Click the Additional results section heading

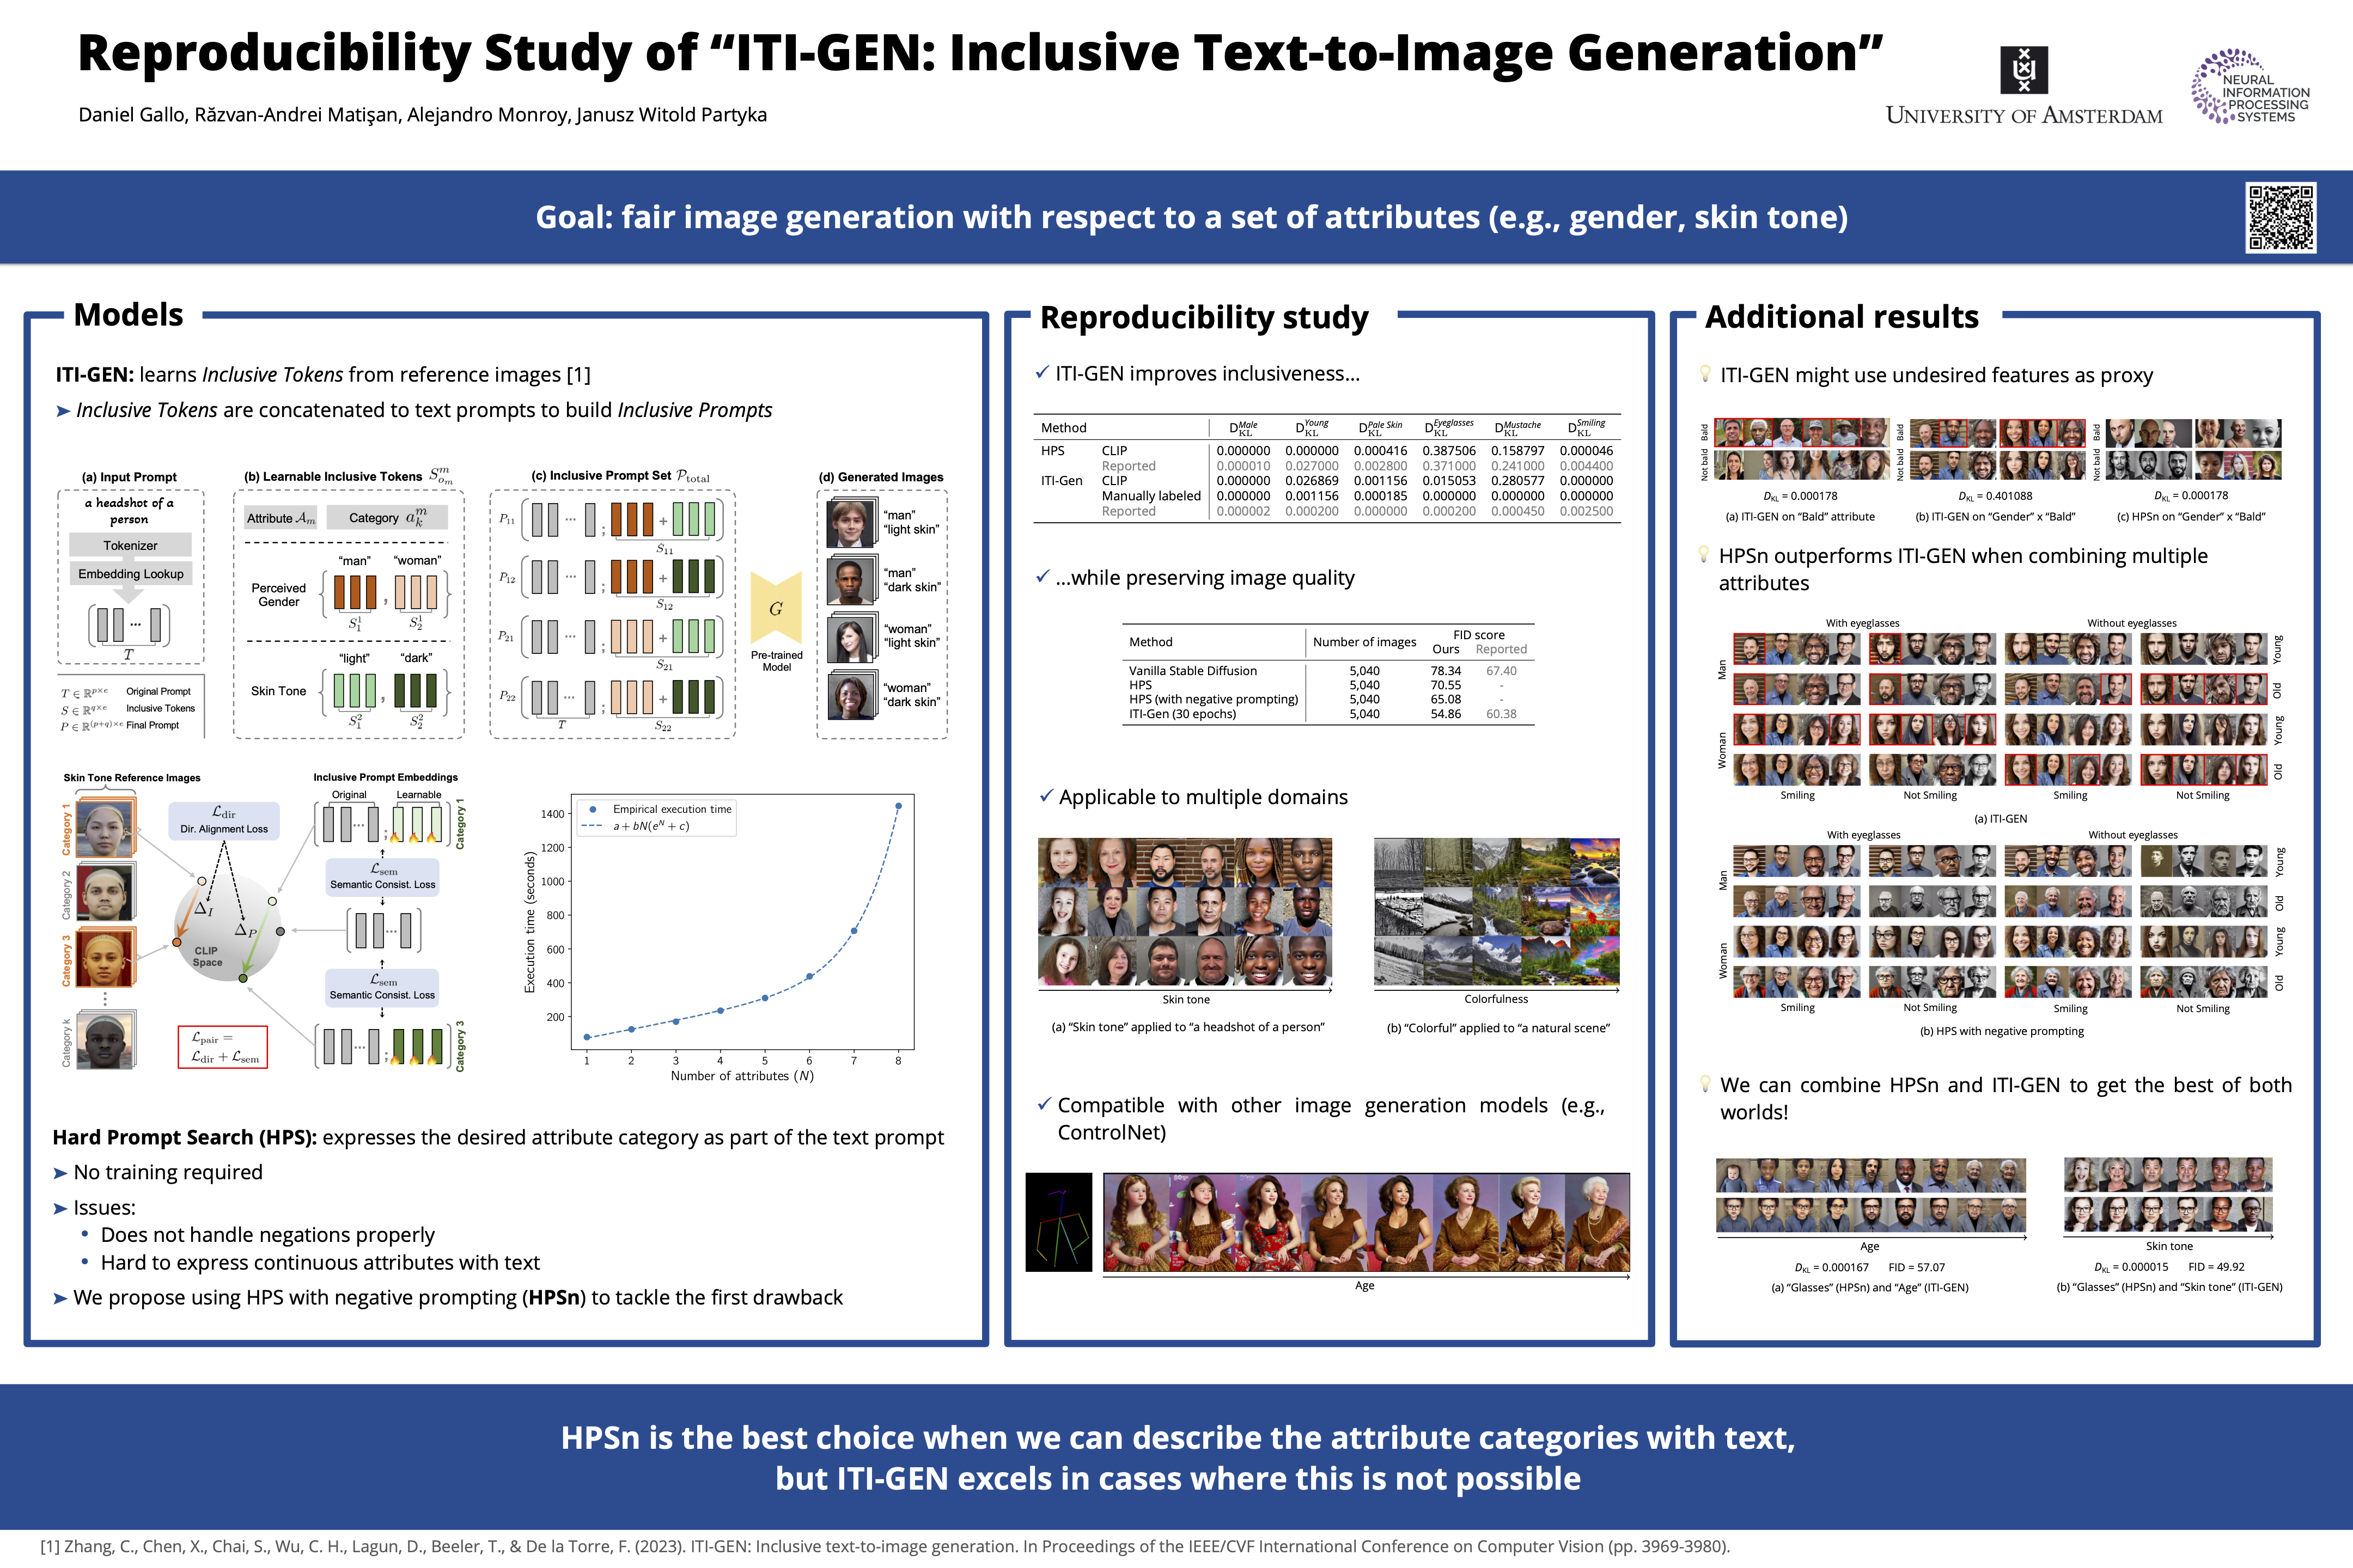(x=1841, y=317)
